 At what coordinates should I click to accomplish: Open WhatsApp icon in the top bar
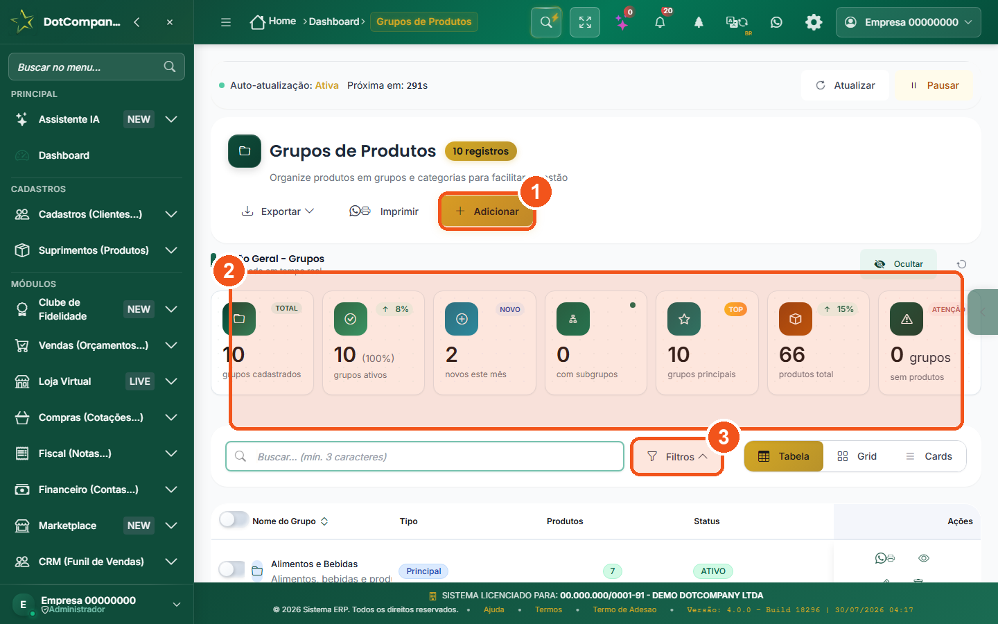pos(776,22)
